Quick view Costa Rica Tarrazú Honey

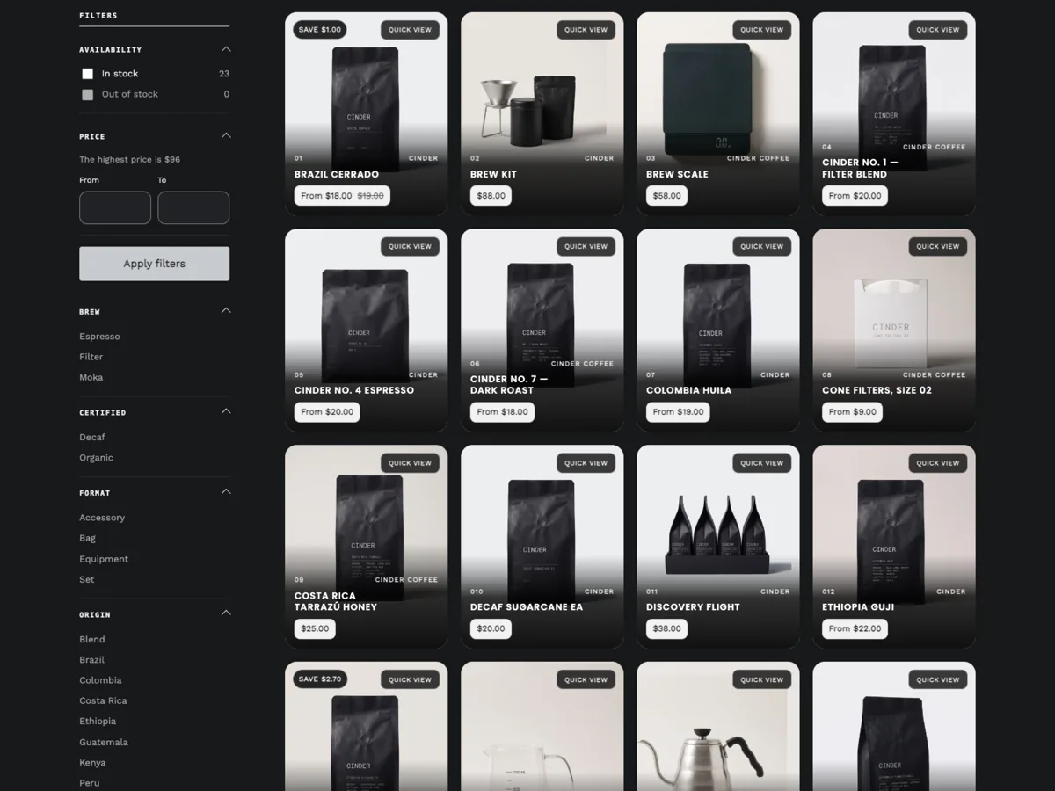[x=410, y=463]
